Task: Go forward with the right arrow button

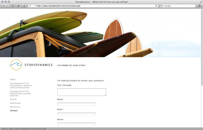Action: 7,6
